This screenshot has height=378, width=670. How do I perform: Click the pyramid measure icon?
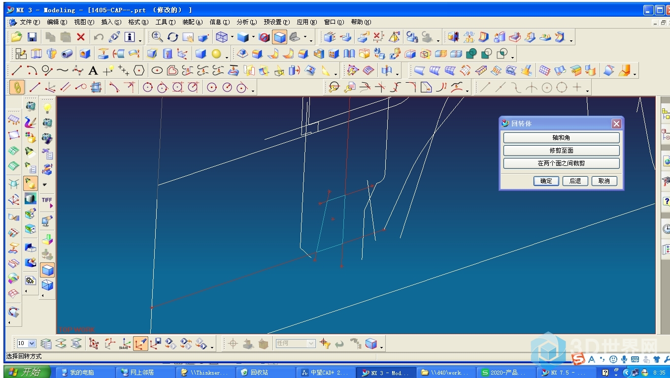click(x=394, y=37)
